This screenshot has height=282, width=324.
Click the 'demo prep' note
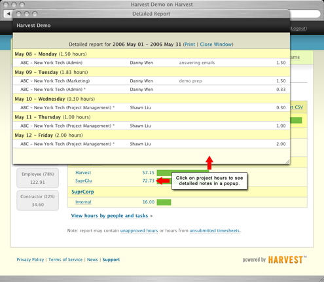(190, 81)
